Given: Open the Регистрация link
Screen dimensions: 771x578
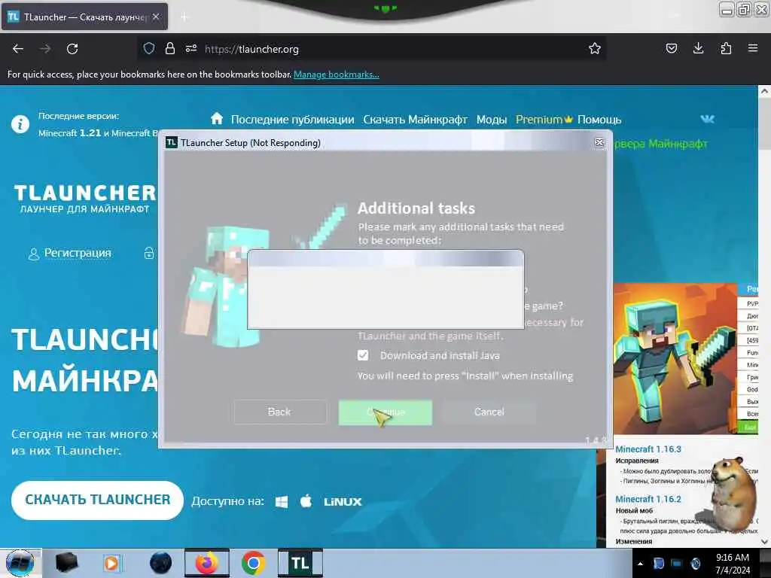Looking at the screenshot, I should point(78,253).
